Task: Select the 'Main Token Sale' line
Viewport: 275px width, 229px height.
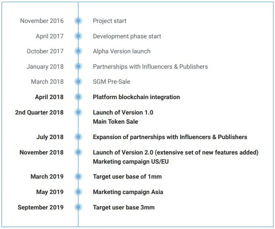Action: (115, 122)
